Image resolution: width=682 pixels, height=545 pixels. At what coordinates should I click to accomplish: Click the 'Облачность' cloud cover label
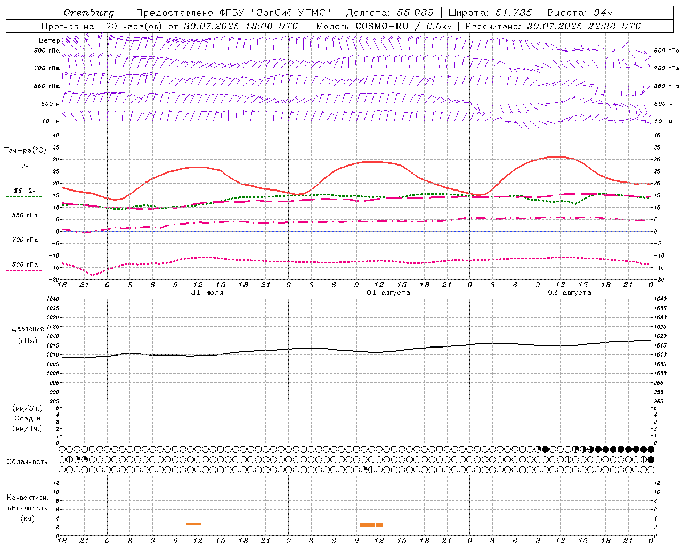pyautogui.click(x=27, y=461)
